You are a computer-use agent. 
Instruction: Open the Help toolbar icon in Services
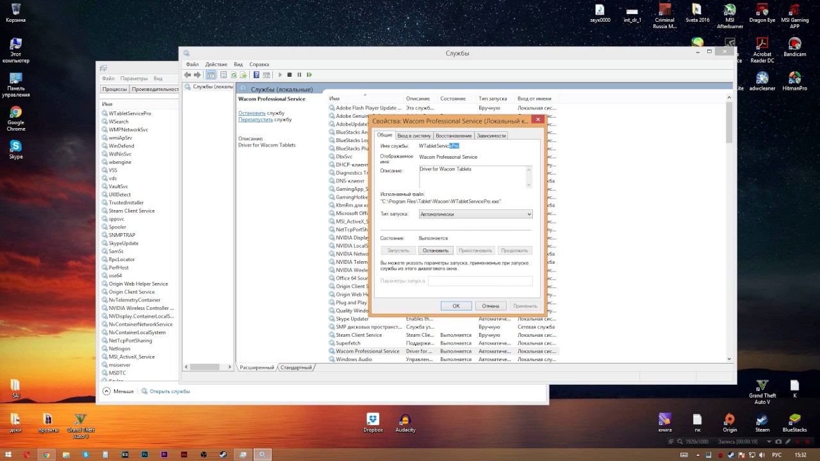[x=256, y=75]
